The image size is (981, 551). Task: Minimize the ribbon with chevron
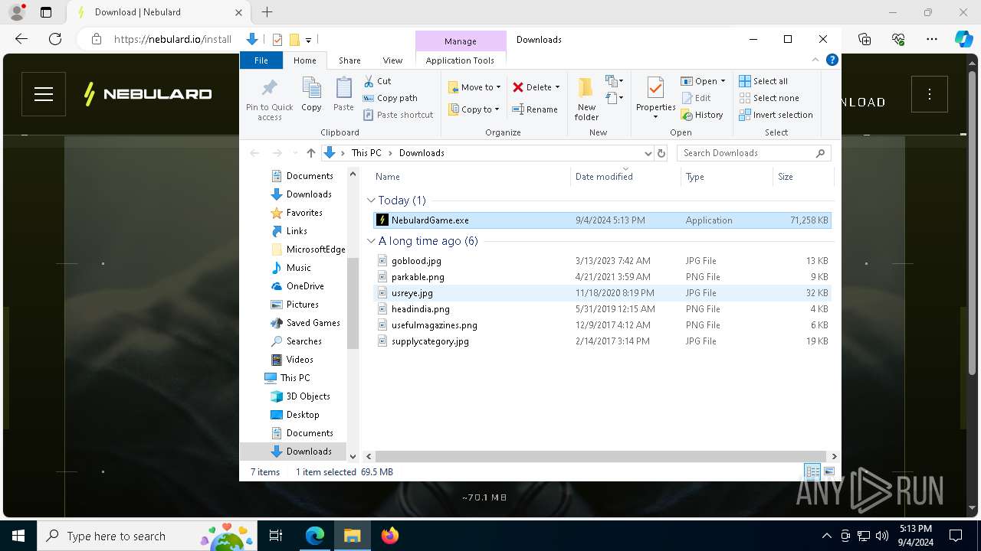(x=815, y=60)
